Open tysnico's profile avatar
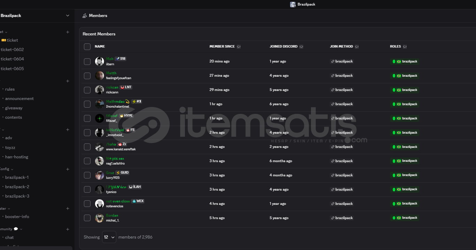 100,190
